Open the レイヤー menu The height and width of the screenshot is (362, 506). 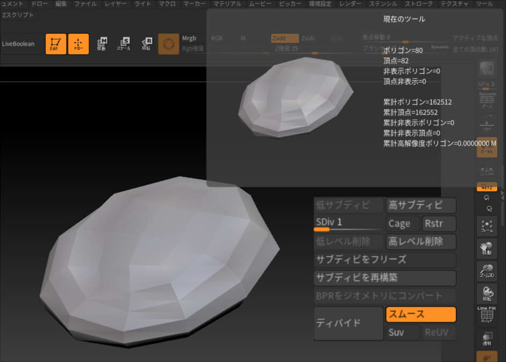point(116,4)
